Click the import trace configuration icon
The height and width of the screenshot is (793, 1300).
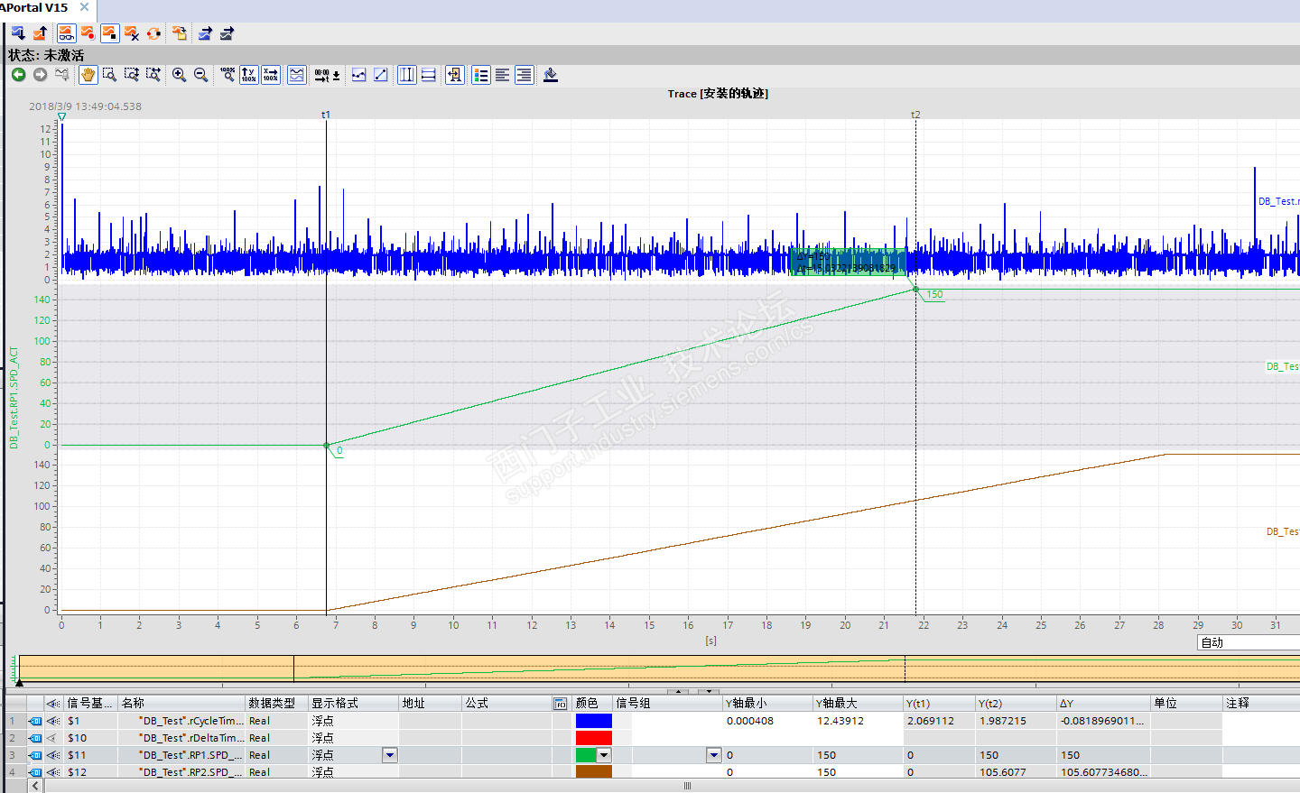pos(227,33)
